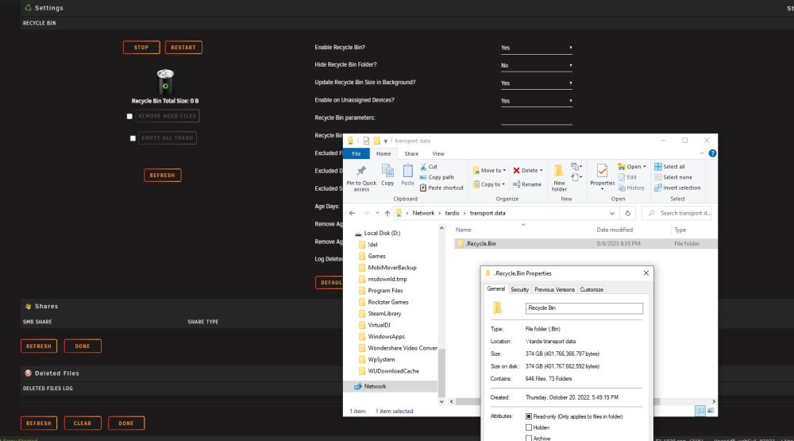The image size is (794, 441).
Task: Click the New folder icon
Action: (558, 170)
